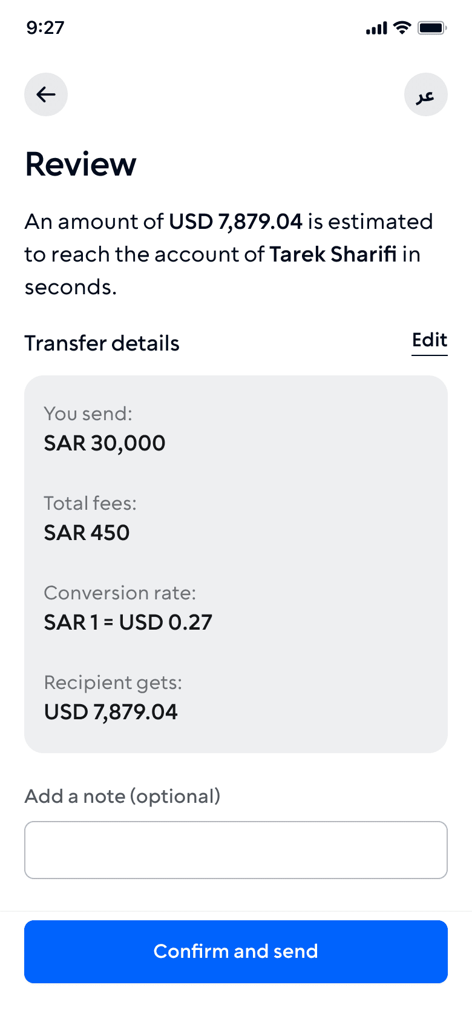Tap the Transfer details section title

tap(102, 343)
